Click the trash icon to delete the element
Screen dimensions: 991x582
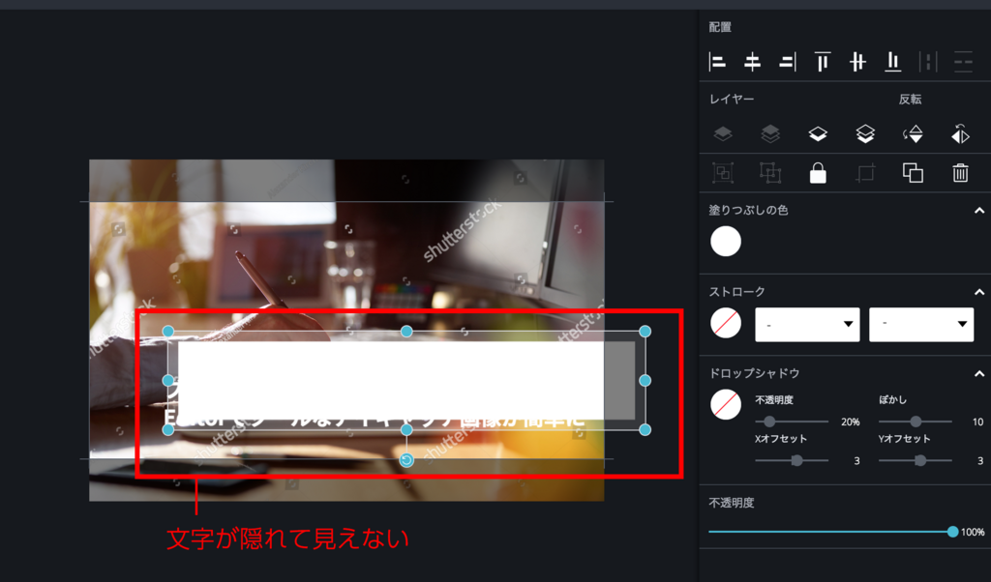coord(960,172)
